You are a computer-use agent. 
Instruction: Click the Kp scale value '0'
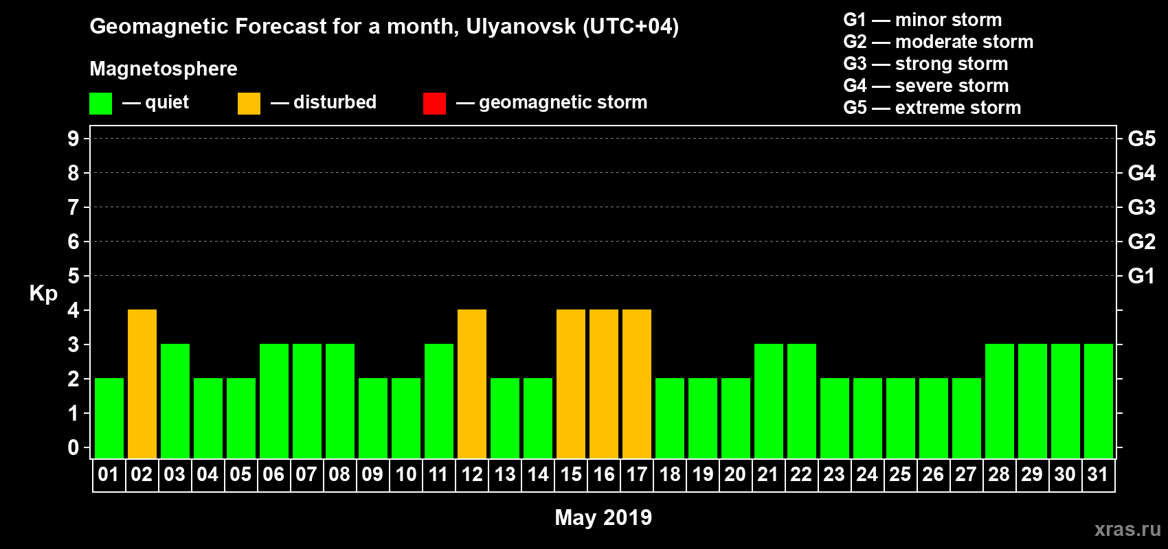74,447
